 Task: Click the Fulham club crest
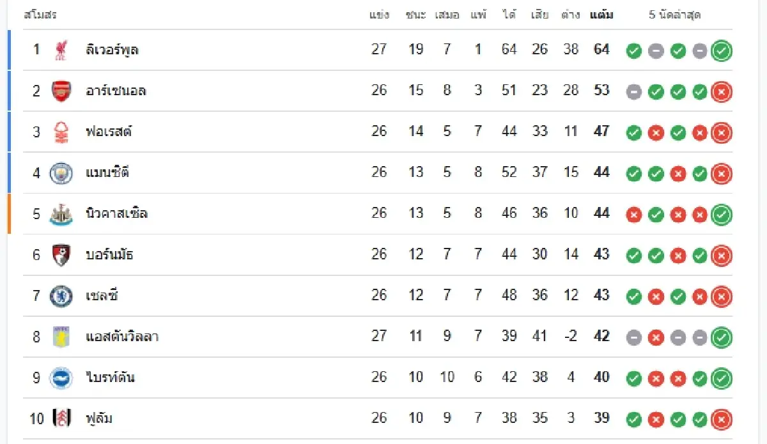pyautogui.click(x=61, y=418)
